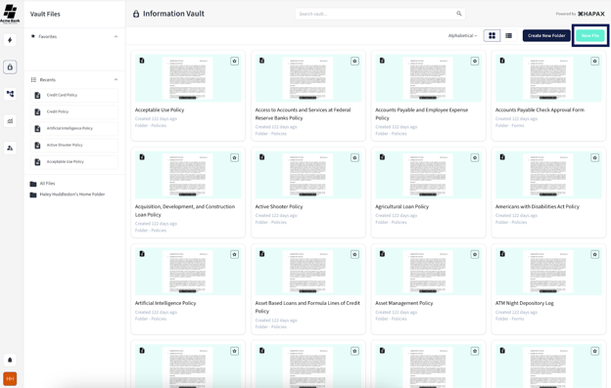The width and height of the screenshot is (611, 388).
Task: Open Access to Accounts Federal Reserve thumbnail
Action: pos(307,78)
